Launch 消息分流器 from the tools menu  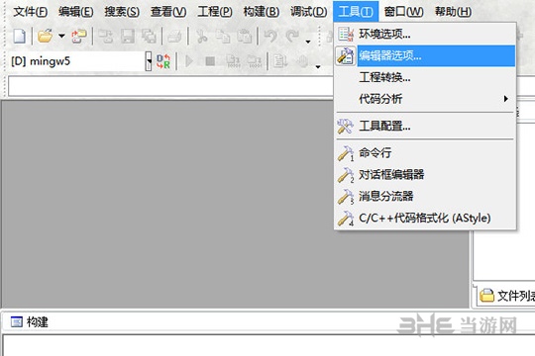pyautogui.click(x=425, y=196)
